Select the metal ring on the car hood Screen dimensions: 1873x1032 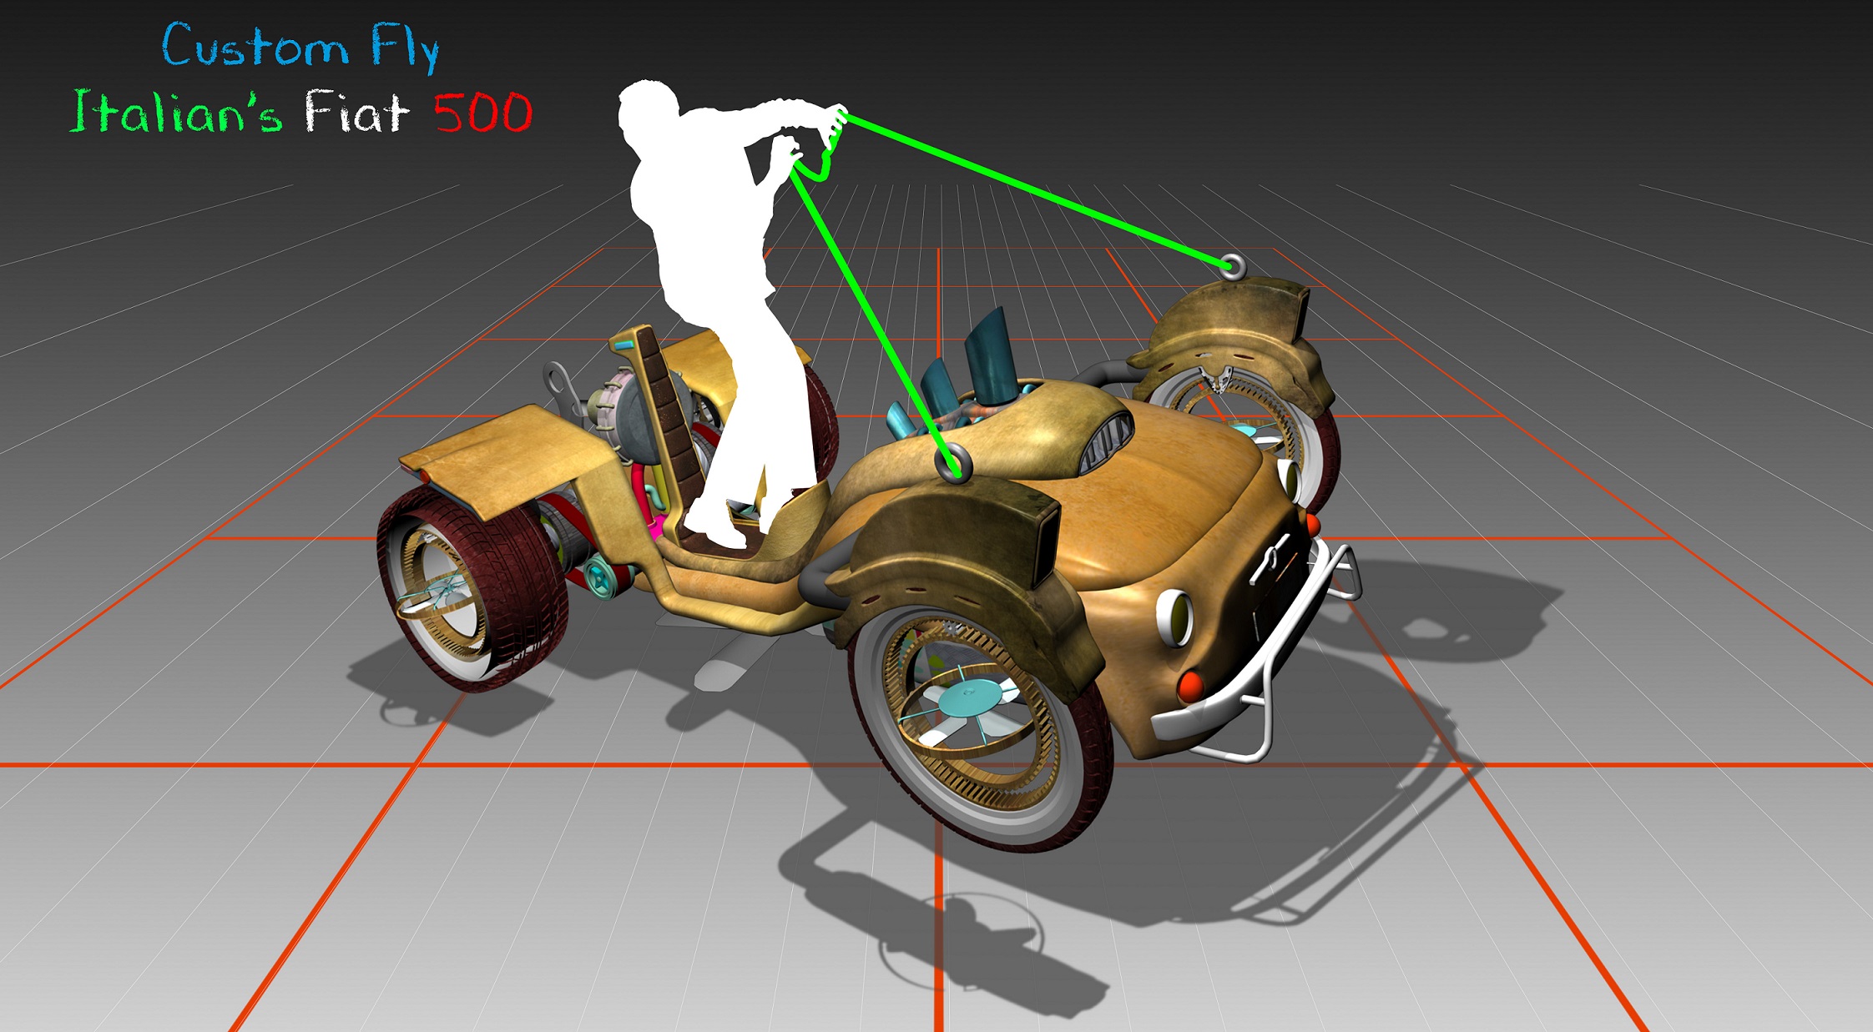pos(953,464)
